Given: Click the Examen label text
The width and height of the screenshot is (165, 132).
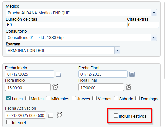Looking at the screenshot, I should pyautogui.click(x=13, y=44).
